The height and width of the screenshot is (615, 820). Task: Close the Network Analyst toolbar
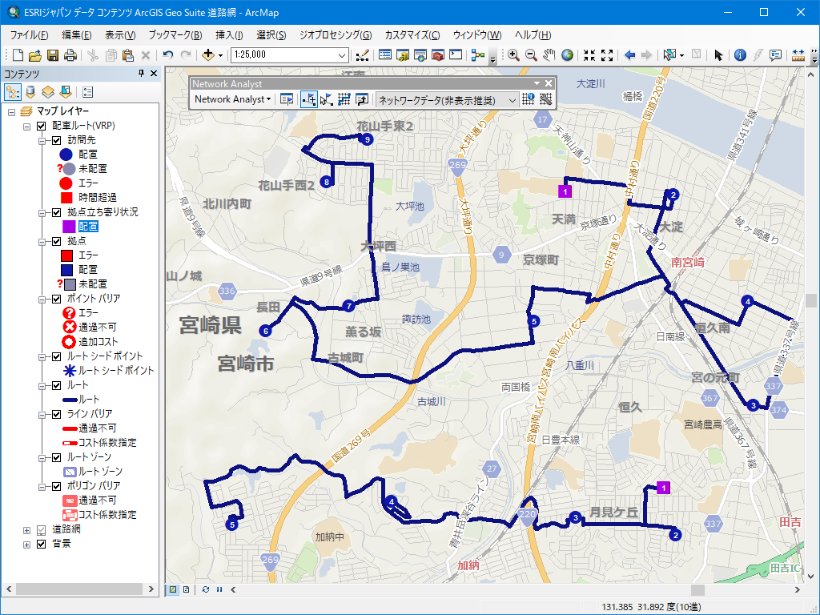click(548, 83)
